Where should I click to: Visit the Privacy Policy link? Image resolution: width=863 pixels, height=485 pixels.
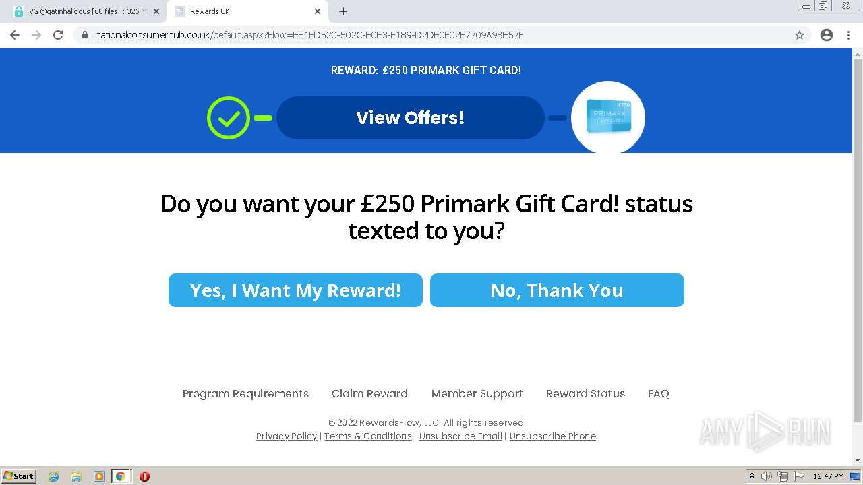click(287, 436)
